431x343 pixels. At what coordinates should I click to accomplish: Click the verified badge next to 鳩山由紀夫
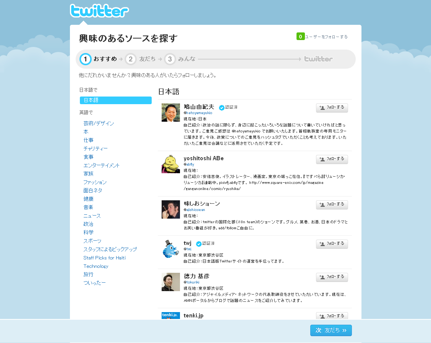tap(222, 108)
